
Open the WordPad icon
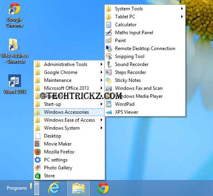[x=109, y=104]
